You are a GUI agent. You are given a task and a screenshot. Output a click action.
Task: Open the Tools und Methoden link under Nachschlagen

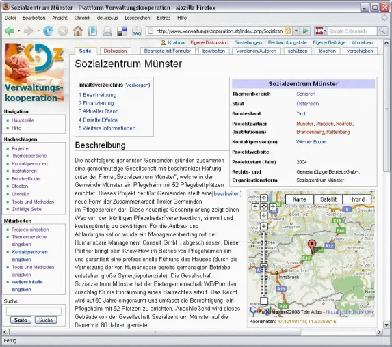pyautogui.click(x=33, y=202)
